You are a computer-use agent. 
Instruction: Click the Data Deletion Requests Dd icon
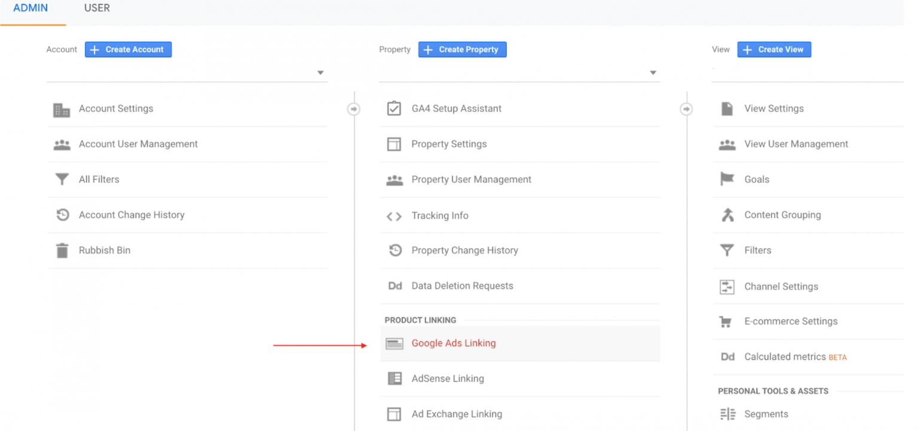coord(395,286)
